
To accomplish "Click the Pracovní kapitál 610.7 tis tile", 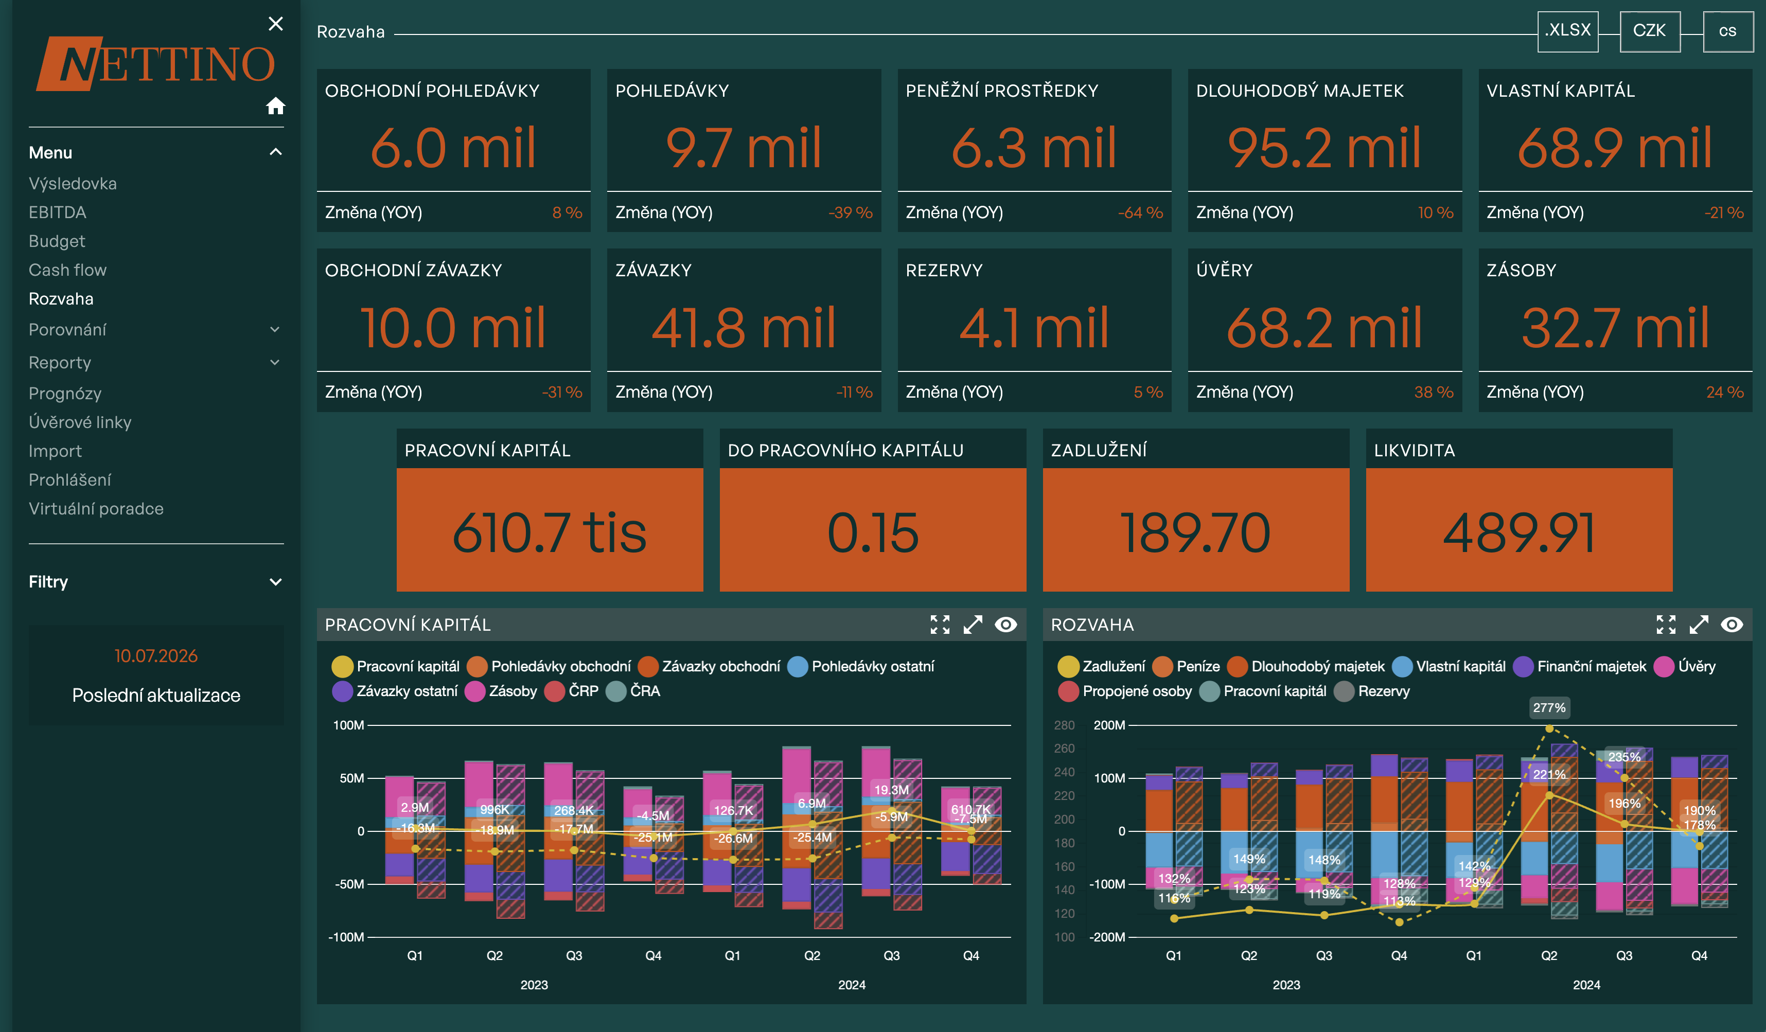I will (550, 510).
